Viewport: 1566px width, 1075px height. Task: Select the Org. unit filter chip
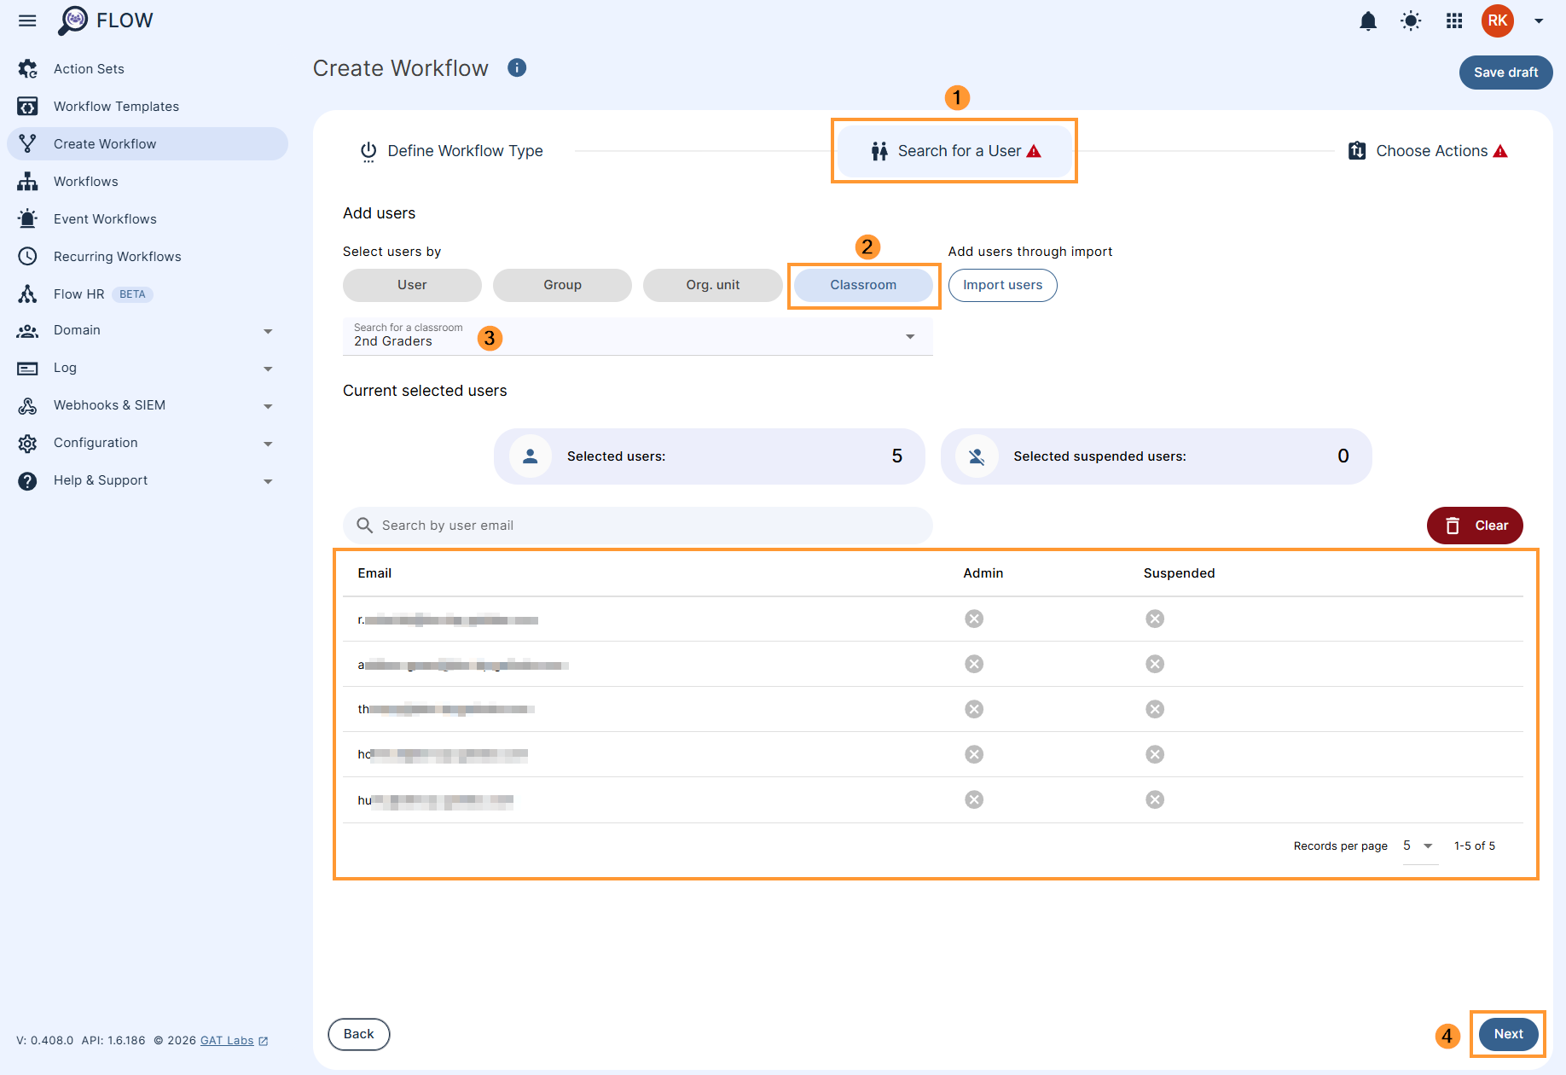(712, 285)
